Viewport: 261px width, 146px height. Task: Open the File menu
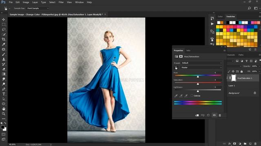tap(11, 2)
